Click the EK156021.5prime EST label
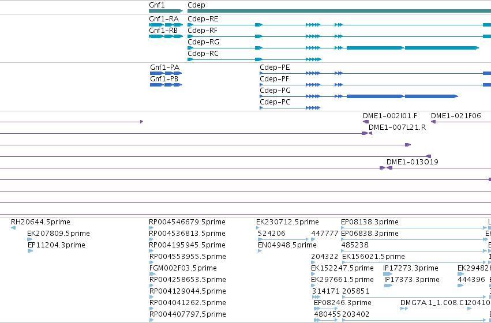 [x=373, y=257]
